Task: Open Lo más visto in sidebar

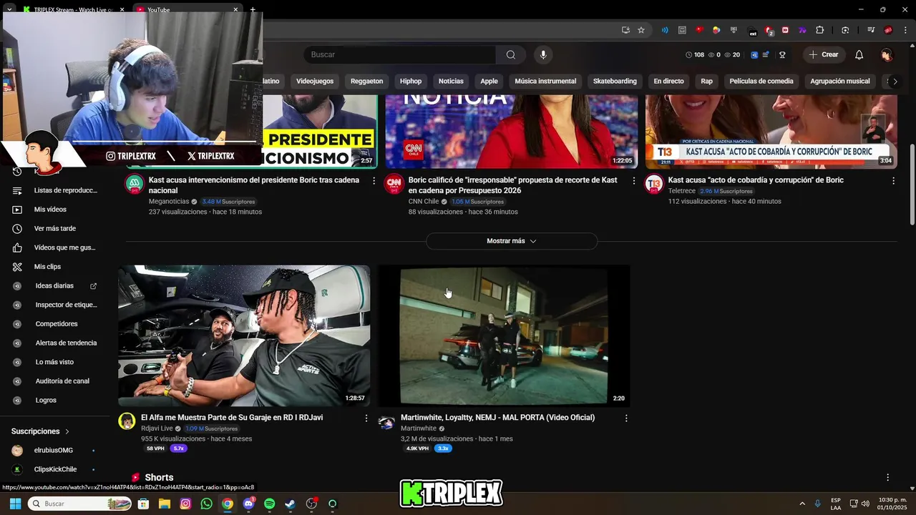Action: click(x=54, y=362)
